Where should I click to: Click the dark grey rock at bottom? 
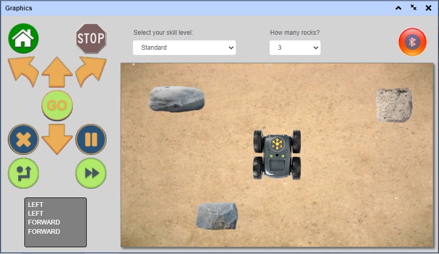tap(217, 216)
